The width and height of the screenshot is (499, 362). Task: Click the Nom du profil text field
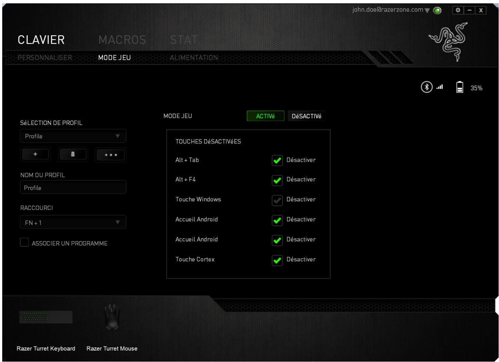(73, 187)
